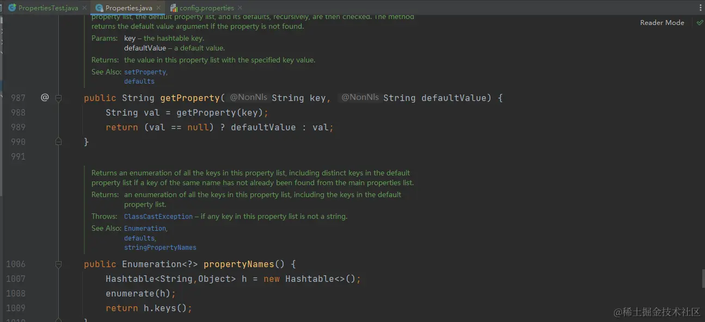Click the public keyword on line 1006
The width and height of the screenshot is (705, 322).
[100, 264]
